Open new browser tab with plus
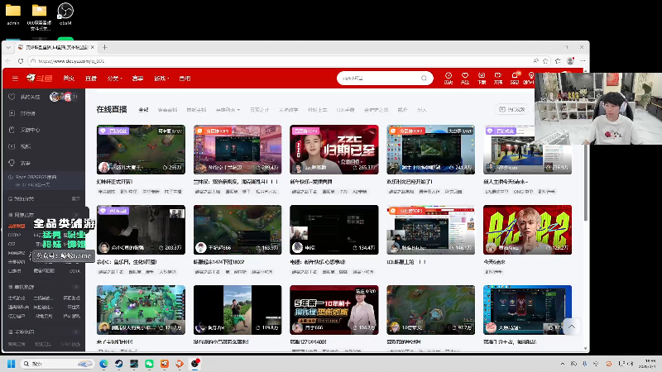 click(x=105, y=47)
